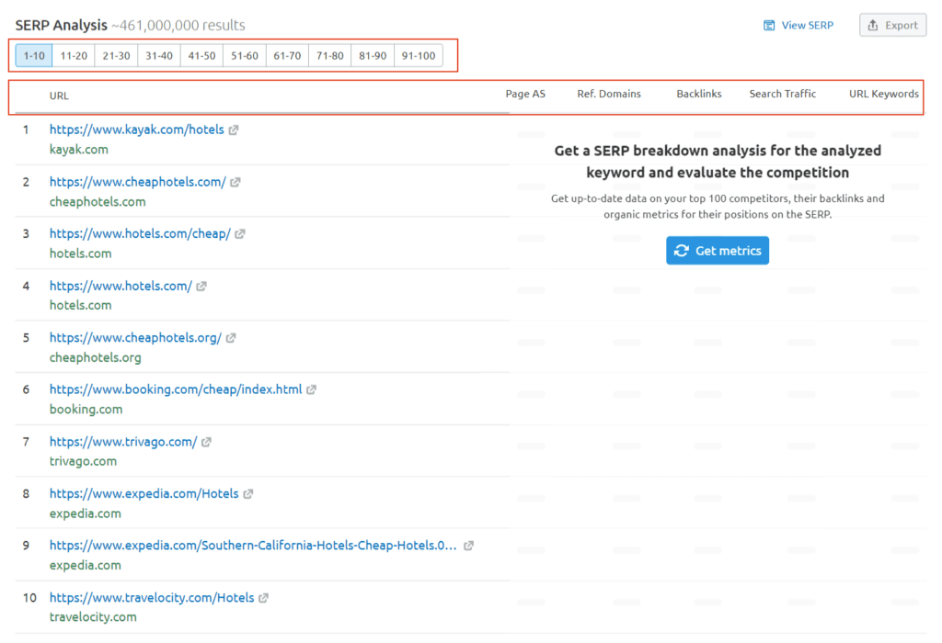Click the booking.com domain text
The image size is (942, 643).
86,409
